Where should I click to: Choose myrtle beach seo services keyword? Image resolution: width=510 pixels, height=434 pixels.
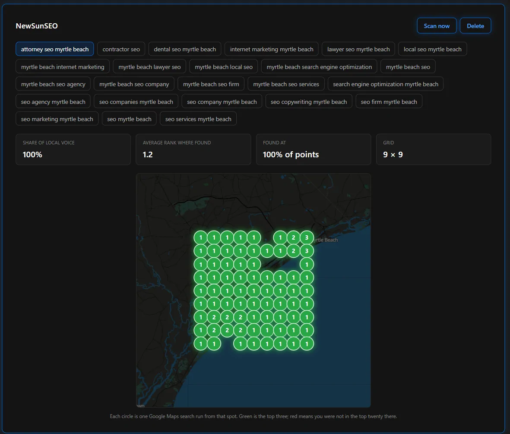[286, 84]
